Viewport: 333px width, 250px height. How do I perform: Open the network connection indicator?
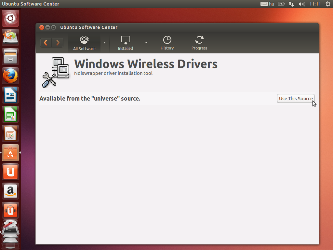[291, 4]
